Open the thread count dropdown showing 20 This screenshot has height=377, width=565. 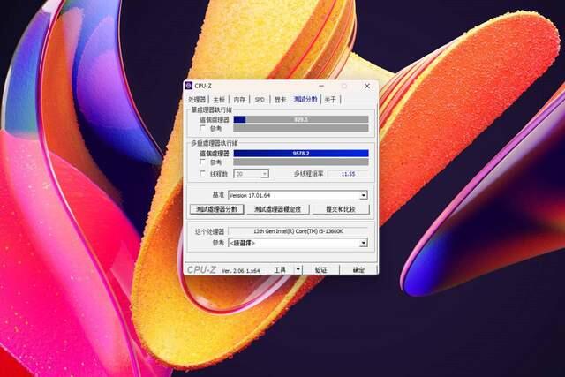point(251,174)
